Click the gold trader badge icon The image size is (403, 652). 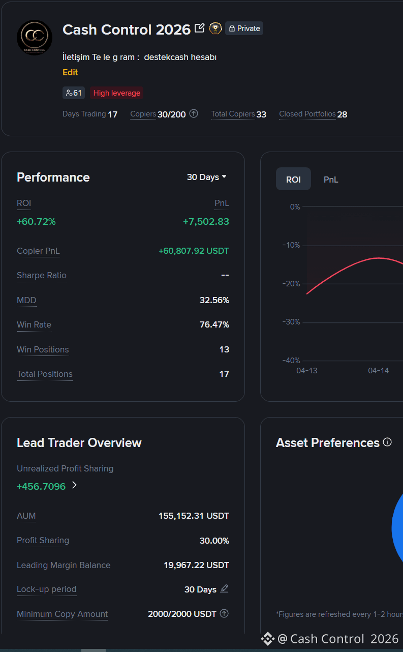pyautogui.click(x=215, y=28)
